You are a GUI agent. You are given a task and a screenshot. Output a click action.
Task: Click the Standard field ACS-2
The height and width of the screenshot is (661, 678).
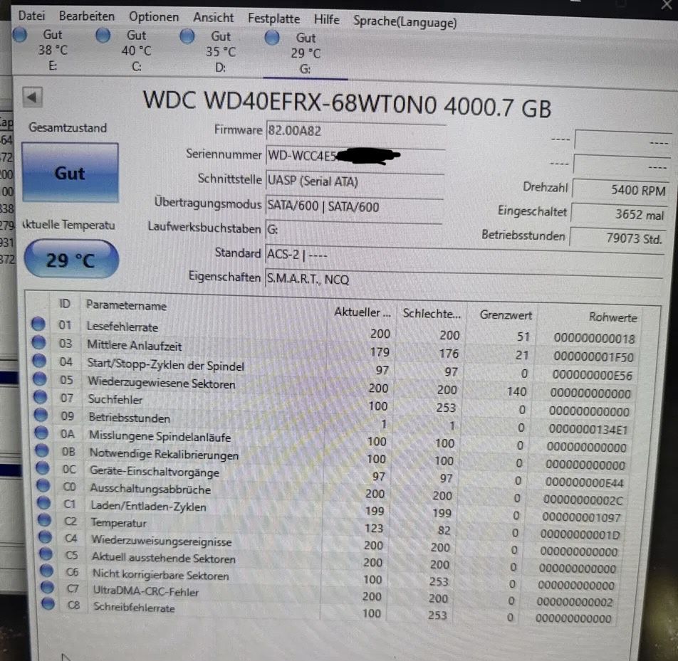pyautogui.click(x=464, y=255)
